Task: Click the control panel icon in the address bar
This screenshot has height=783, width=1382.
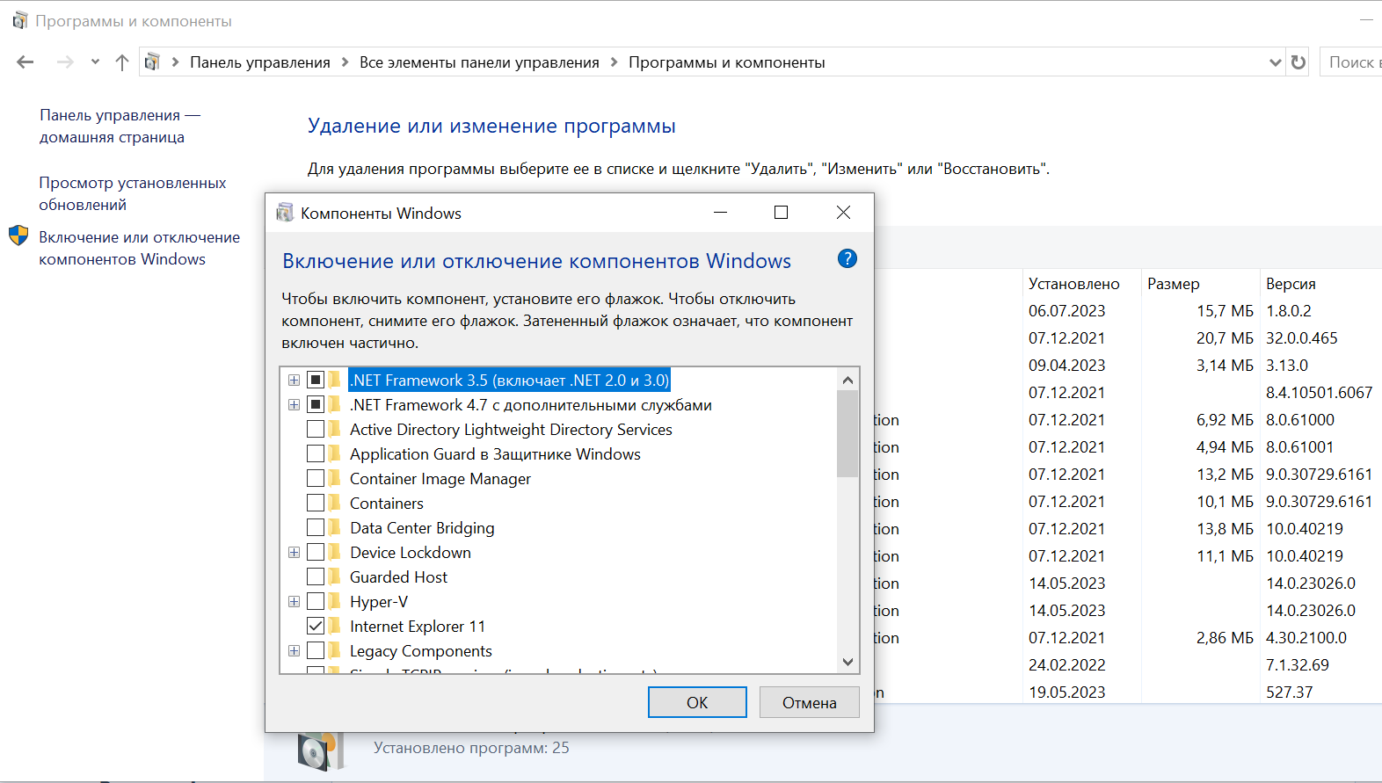Action: (x=153, y=62)
